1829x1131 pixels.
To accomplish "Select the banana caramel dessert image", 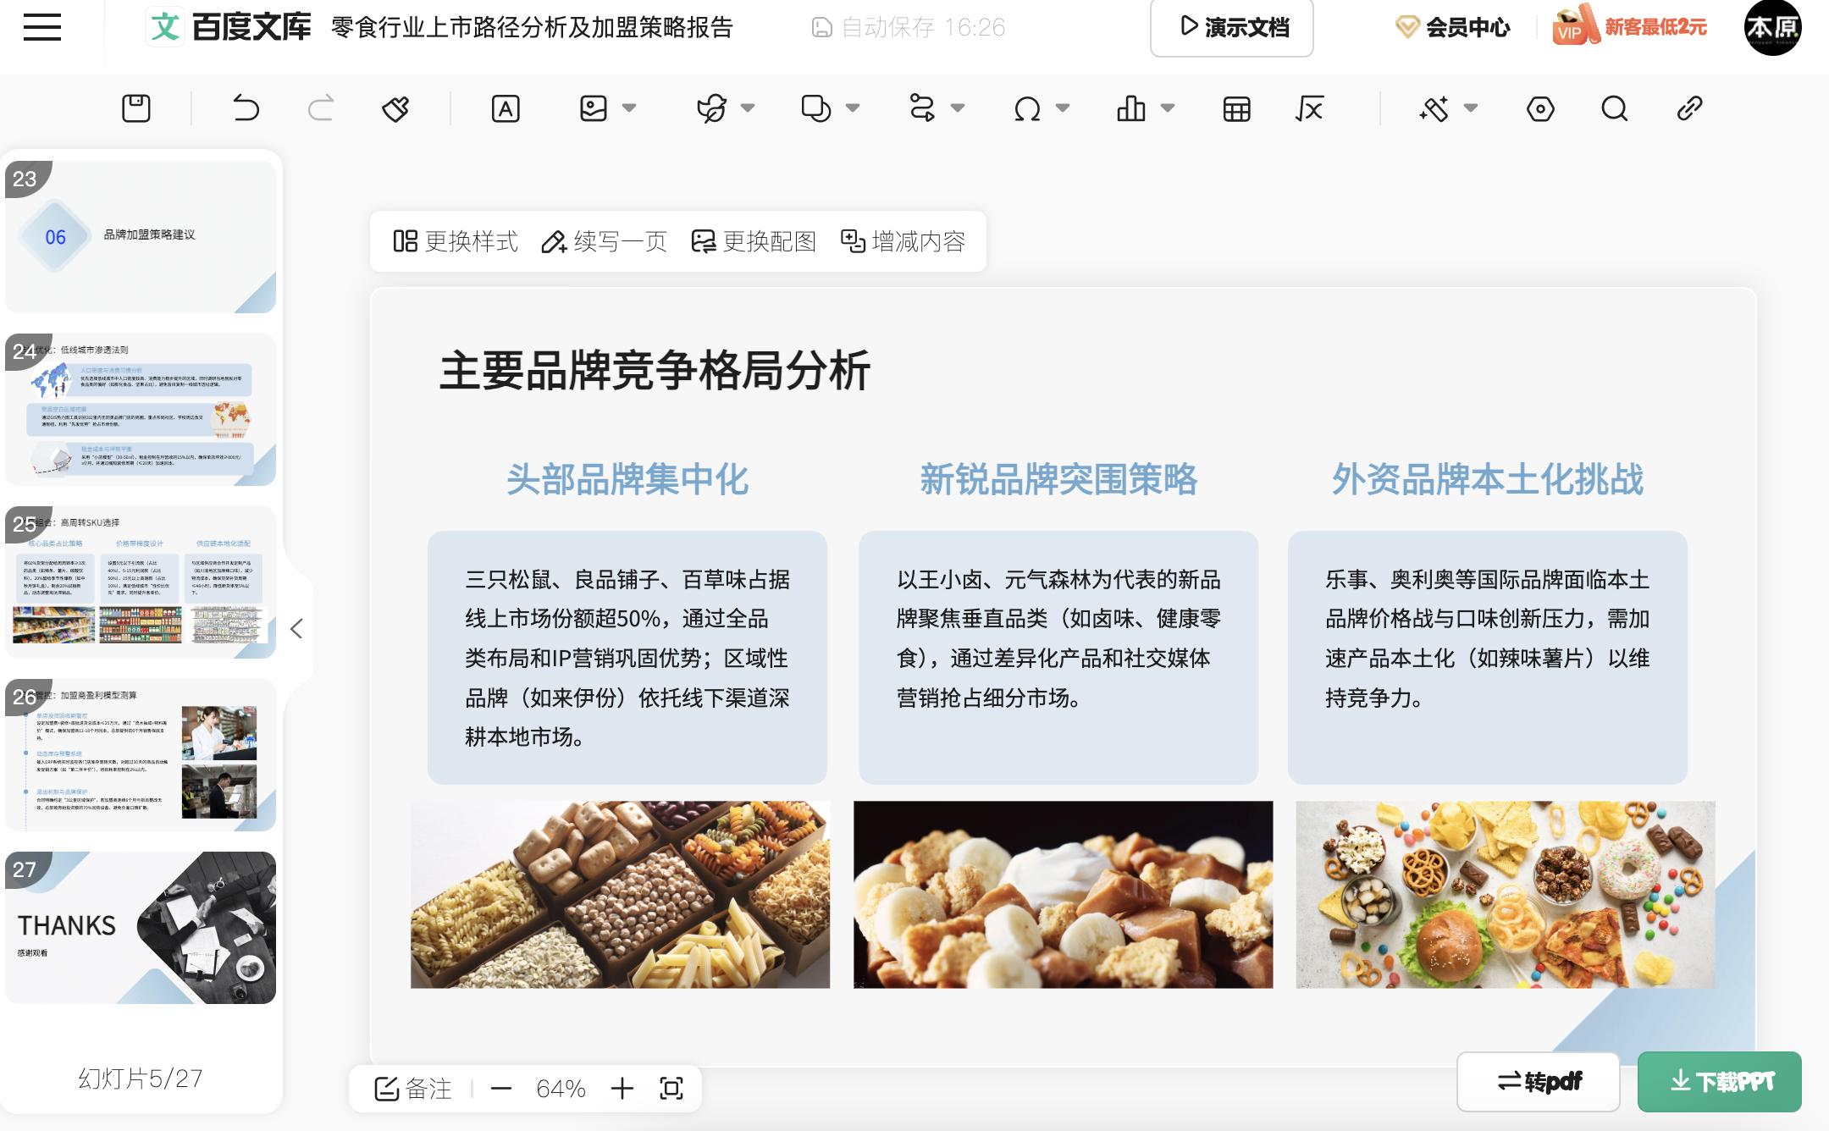I will (1063, 894).
